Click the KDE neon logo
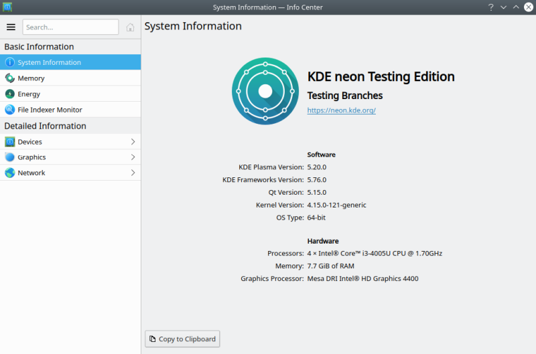The width and height of the screenshot is (536, 354). click(x=265, y=91)
